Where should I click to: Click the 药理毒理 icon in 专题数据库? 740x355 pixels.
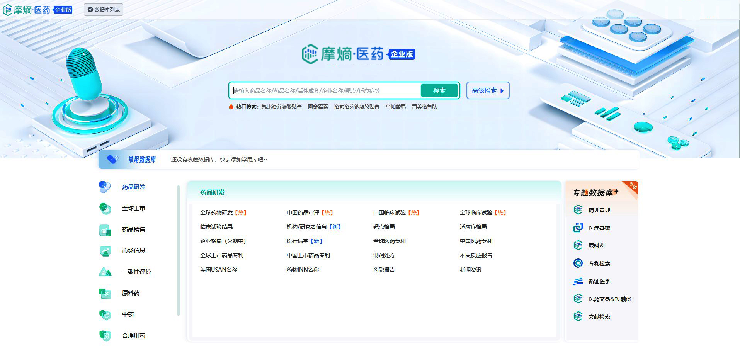578,210
